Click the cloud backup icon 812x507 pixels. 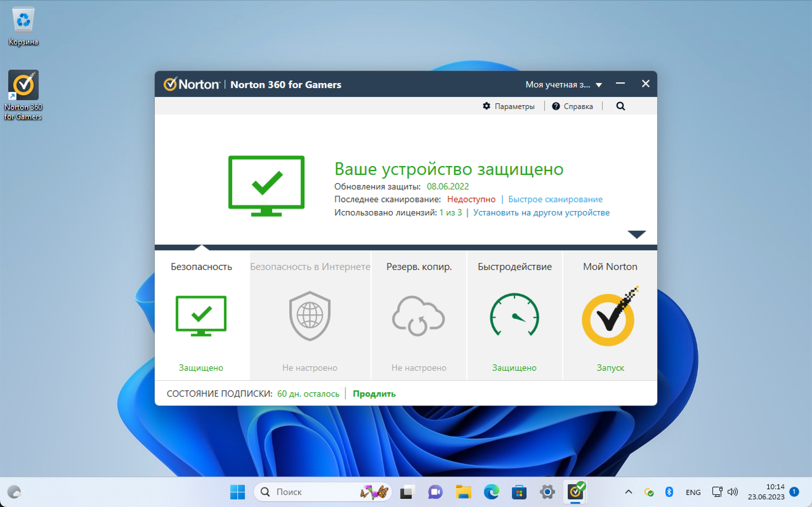click(x=418, y=316)
